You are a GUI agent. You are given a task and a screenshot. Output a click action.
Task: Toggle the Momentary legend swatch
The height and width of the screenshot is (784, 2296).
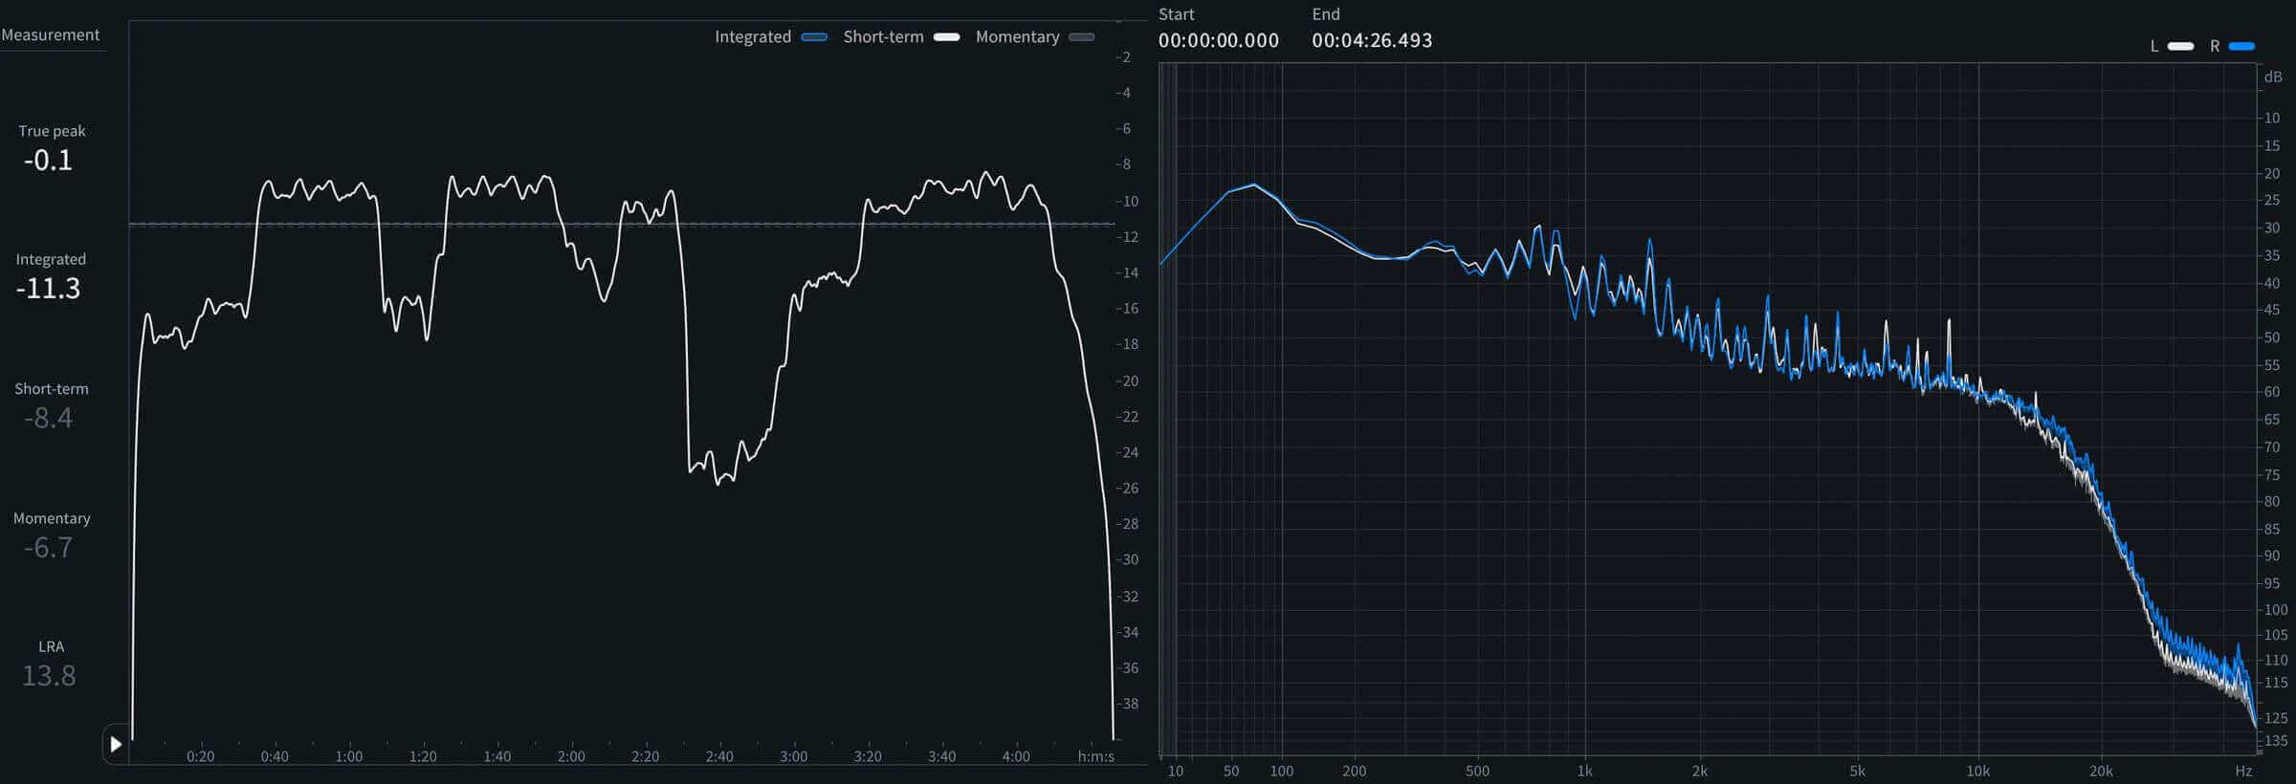1082,37
